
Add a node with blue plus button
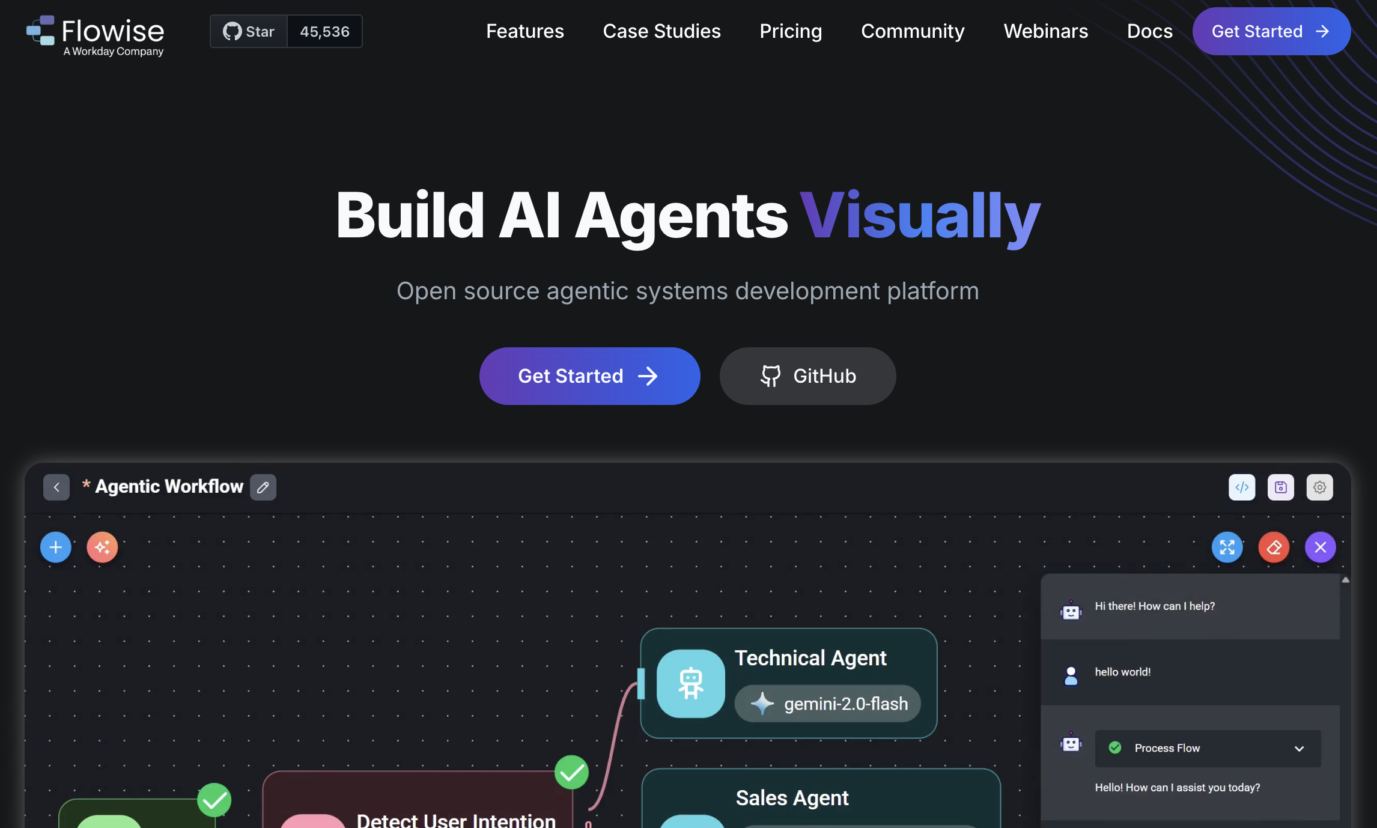click(56, 547)
